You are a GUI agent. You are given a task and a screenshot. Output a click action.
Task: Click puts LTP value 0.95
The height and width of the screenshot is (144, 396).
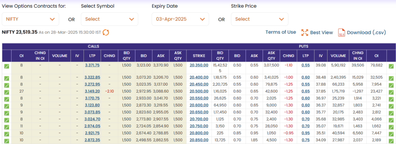click(306, 134)
